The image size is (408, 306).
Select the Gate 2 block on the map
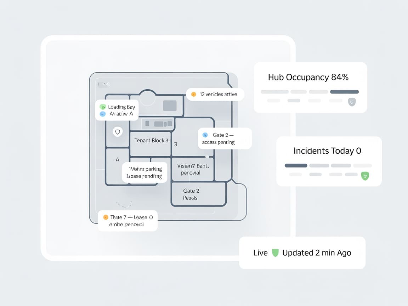point(198,194)
